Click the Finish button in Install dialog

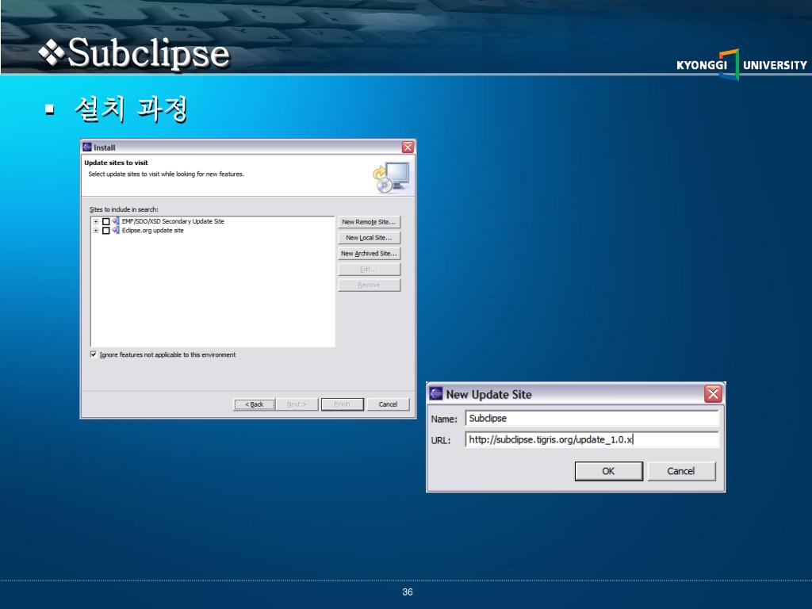[343, 404]
